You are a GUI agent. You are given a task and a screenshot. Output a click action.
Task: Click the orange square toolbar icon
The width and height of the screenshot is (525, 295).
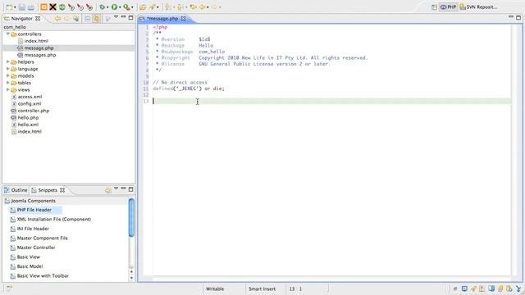pos(43,7)
